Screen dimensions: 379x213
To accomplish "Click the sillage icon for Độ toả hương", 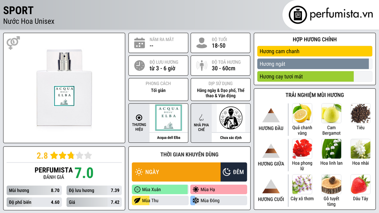I will click(202, 66).
